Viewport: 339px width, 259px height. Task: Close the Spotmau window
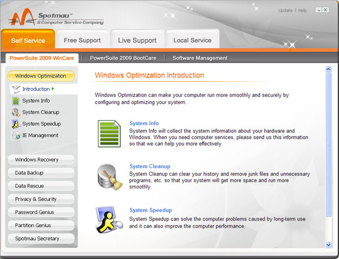pyautogui.click(x=325, y=10)
